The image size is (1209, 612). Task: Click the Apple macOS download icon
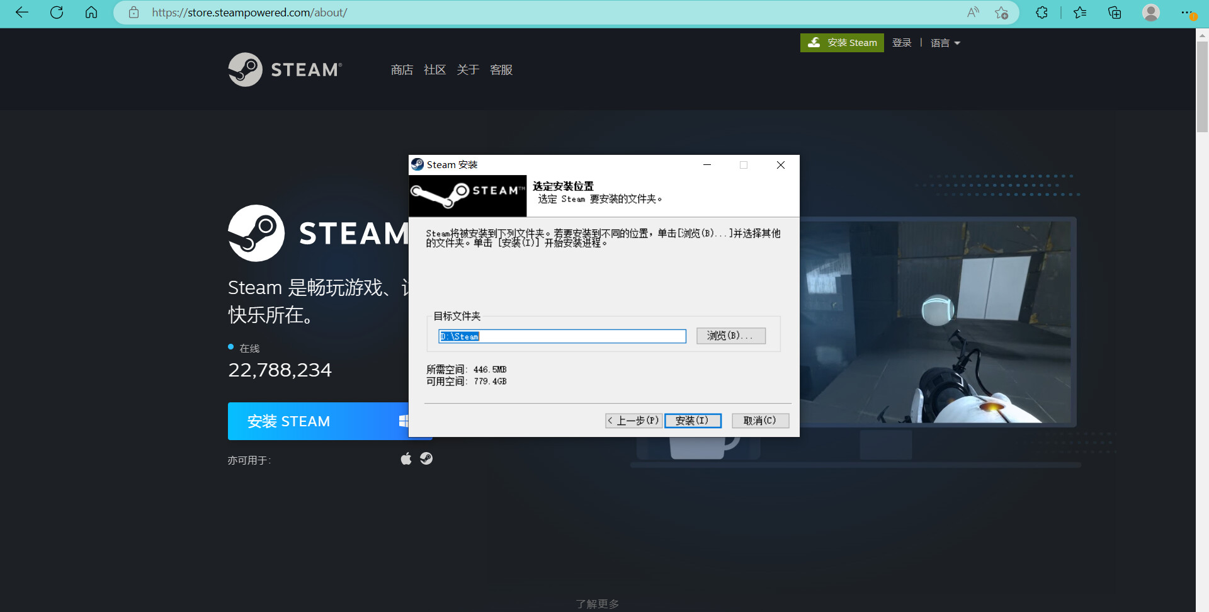pyautogui.click(x=406, y=458)
